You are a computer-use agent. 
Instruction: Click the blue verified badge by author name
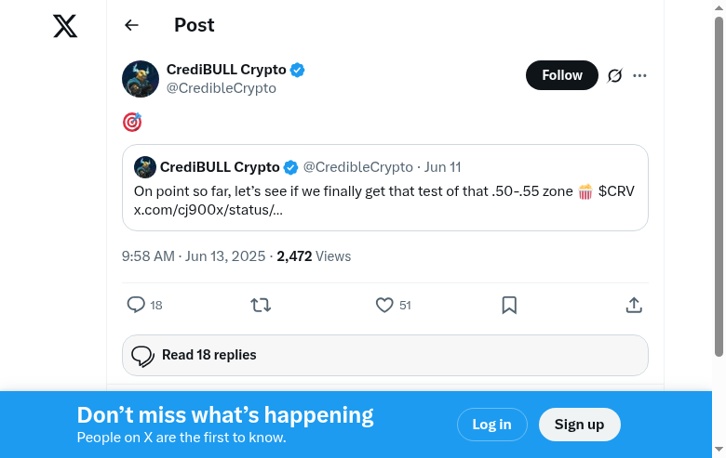coord(298,70)
